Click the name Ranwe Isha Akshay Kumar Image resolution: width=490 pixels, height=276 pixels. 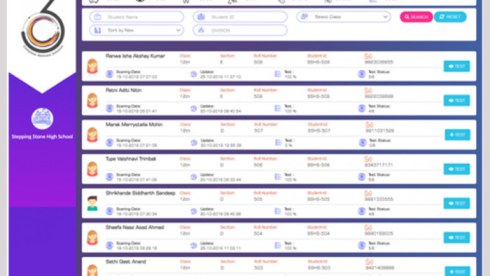tap(135, 56)
